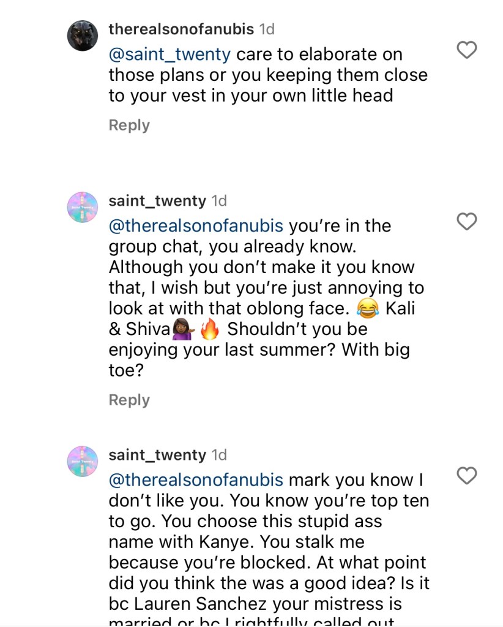Follow the @saint_twenty mention in the top comment
The image size is (503, 627).
click(x=170, y=54)
